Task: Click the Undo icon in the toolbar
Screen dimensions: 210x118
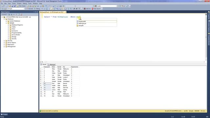Action: click(46, 6)
